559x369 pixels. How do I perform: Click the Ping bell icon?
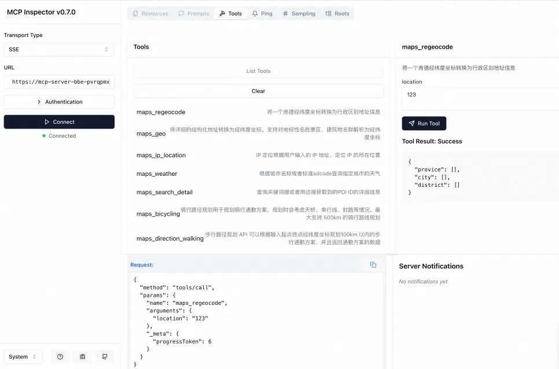[254, 13]
